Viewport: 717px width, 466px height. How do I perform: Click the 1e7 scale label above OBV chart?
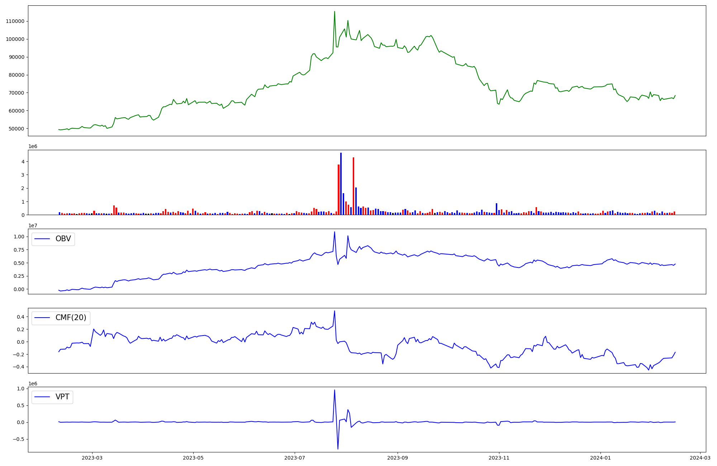[33, 225]
